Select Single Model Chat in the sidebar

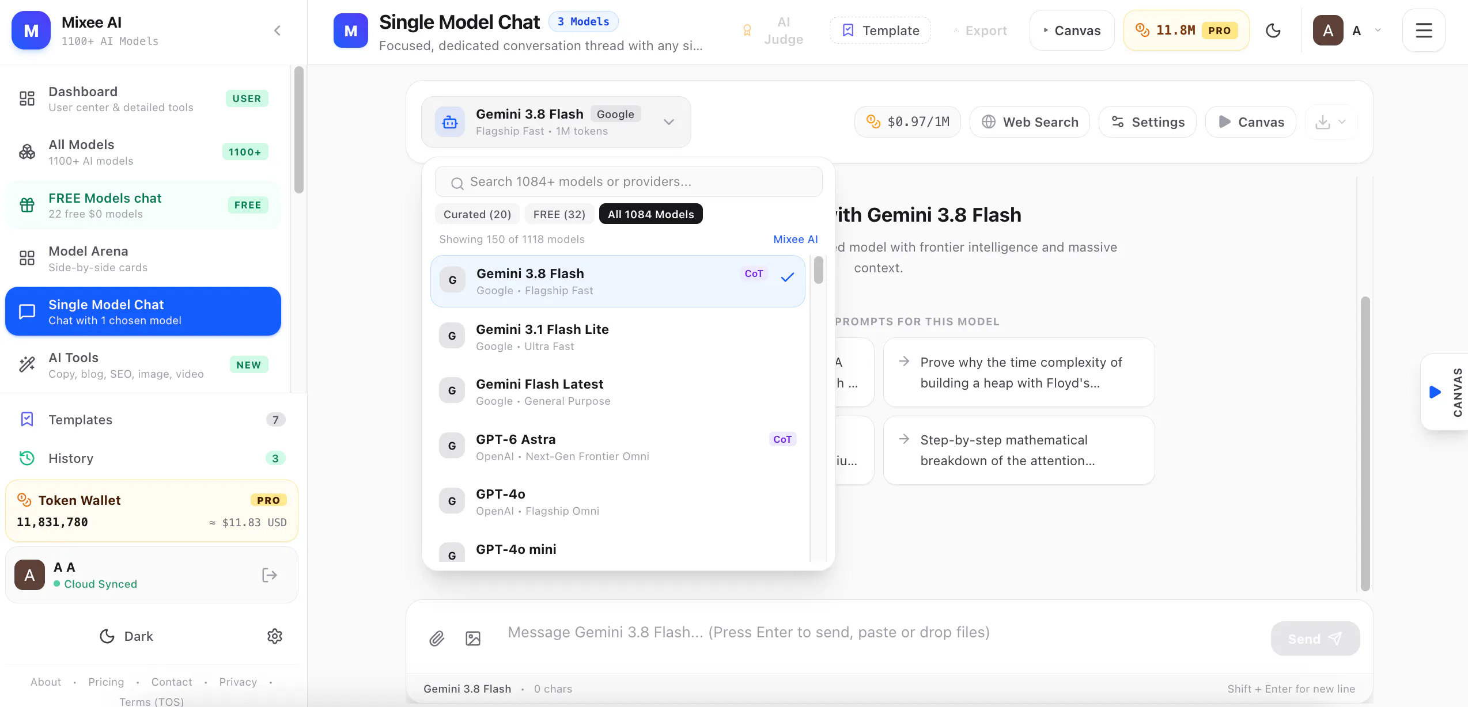tap(143, 311)
